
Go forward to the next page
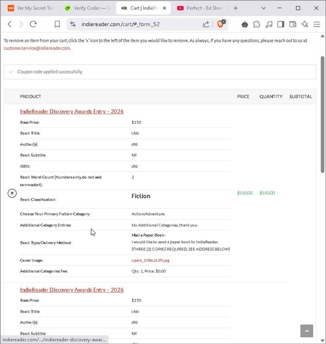click(x=21, y=24)
